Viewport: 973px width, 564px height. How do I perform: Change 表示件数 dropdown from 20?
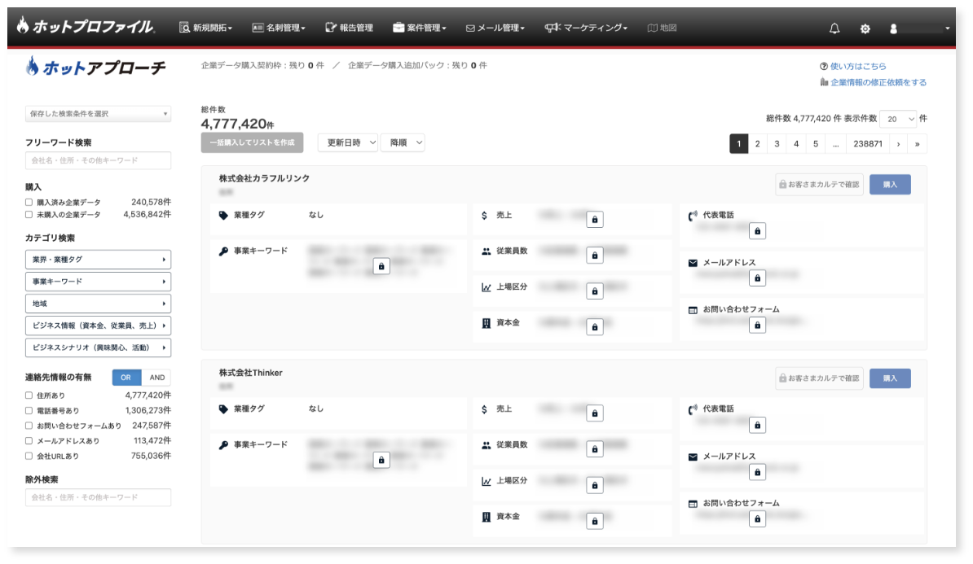898,119
